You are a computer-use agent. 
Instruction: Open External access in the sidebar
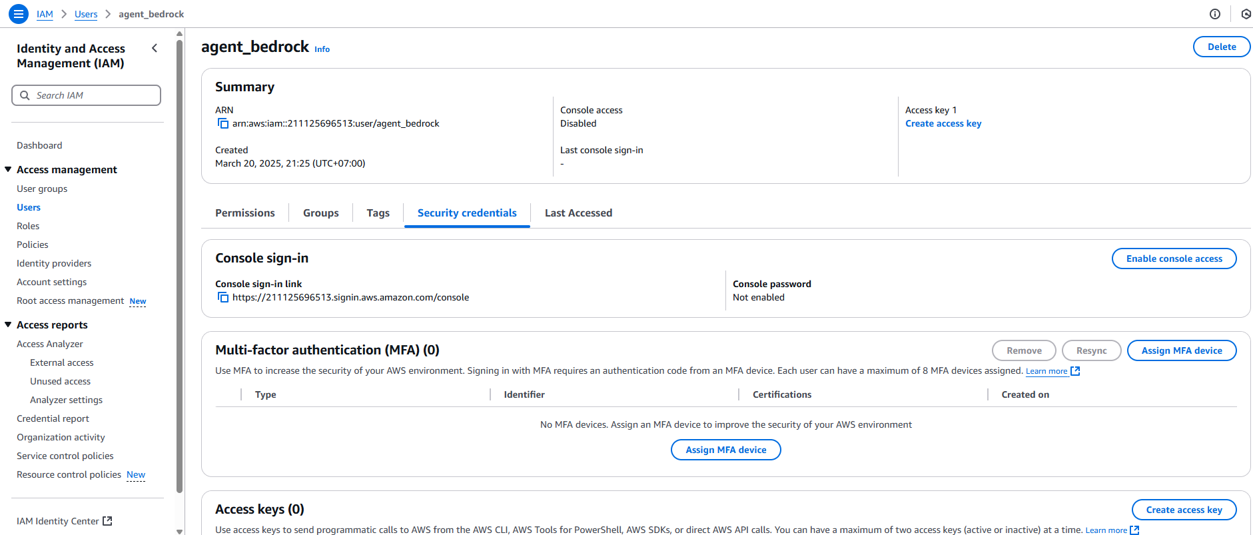click(x=62, y=362)
